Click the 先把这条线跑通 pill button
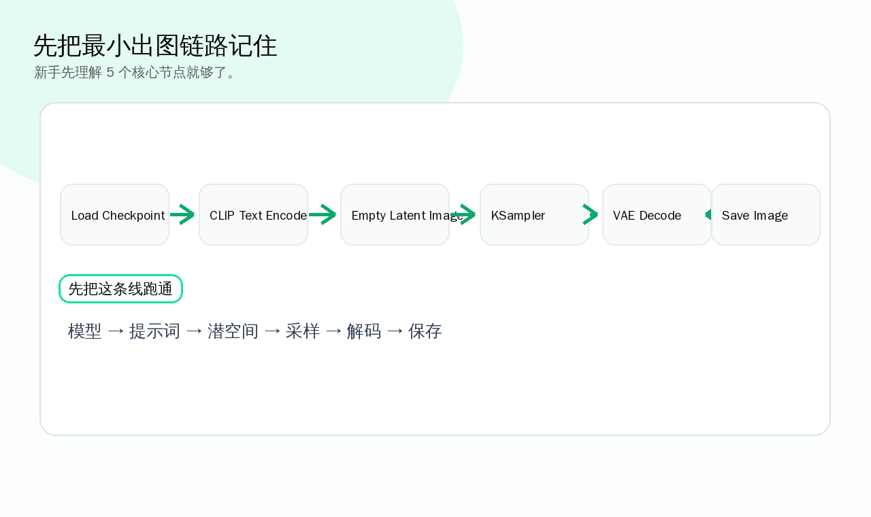Image resolution: width=871 pixels, height=517 pixels. 120,289
